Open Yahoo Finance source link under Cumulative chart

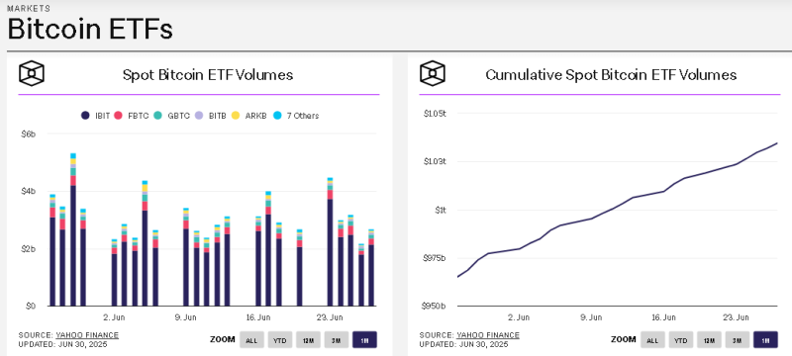pyautogui.click(x=488, y=335)
